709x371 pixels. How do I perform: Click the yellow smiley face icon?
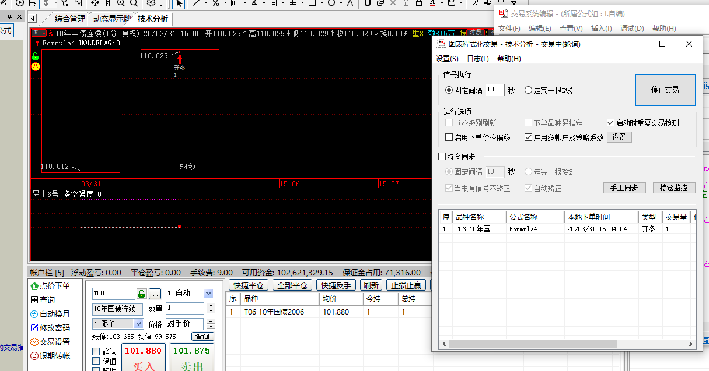pos(36,67)
